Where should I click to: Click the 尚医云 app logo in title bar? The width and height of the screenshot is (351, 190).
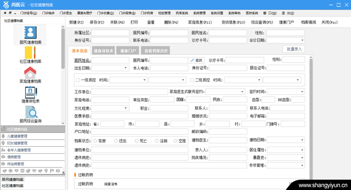(x=6, y=5)
